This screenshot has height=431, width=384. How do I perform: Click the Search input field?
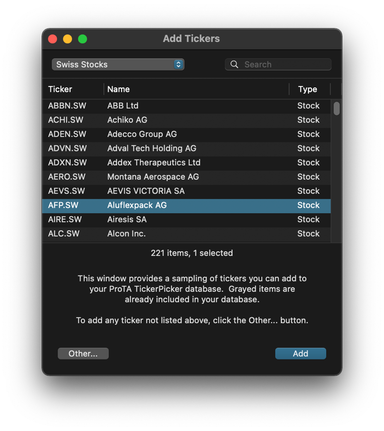tap(285, 64)
